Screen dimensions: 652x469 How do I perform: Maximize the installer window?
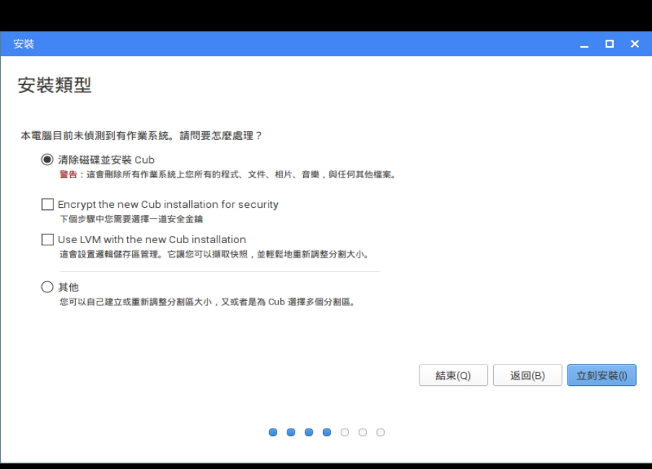609,44
